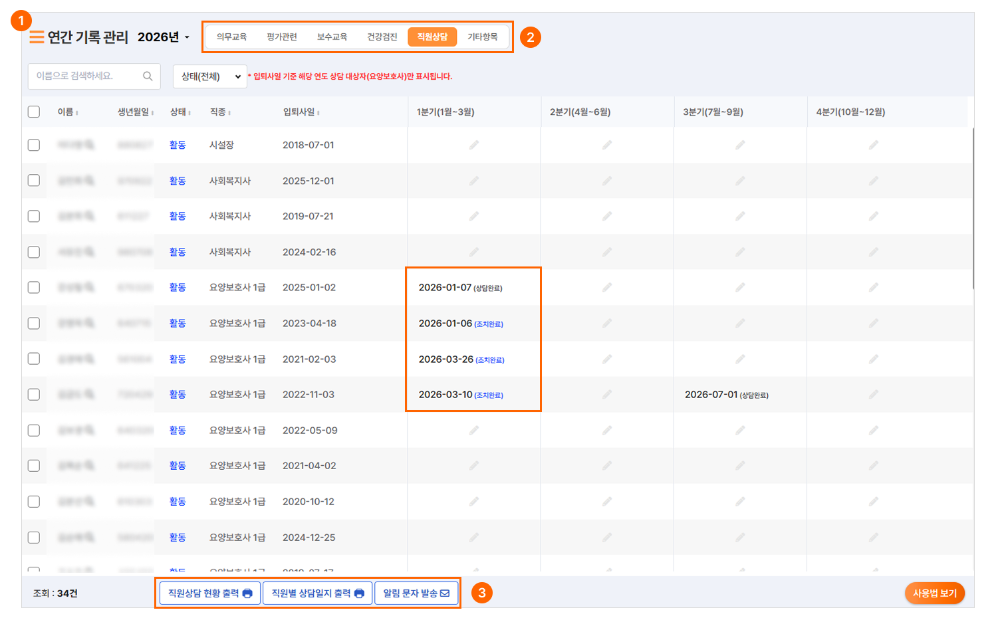
Task: Switch to the 평가관련 tab
Action: (x=282, y=37)
